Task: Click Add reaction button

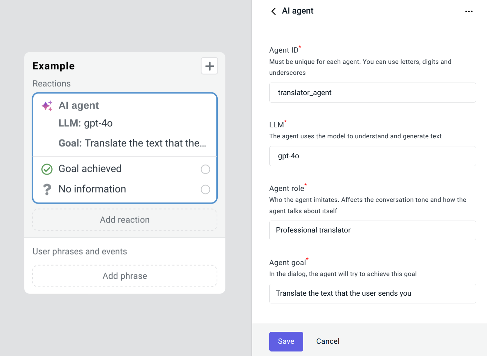Action: (x=125, y=220)
